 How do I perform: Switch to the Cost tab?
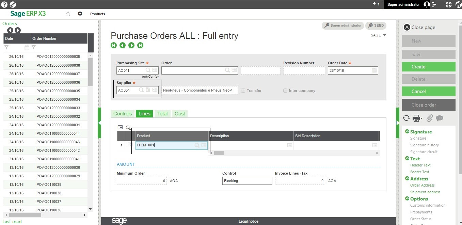coord(180,114)
